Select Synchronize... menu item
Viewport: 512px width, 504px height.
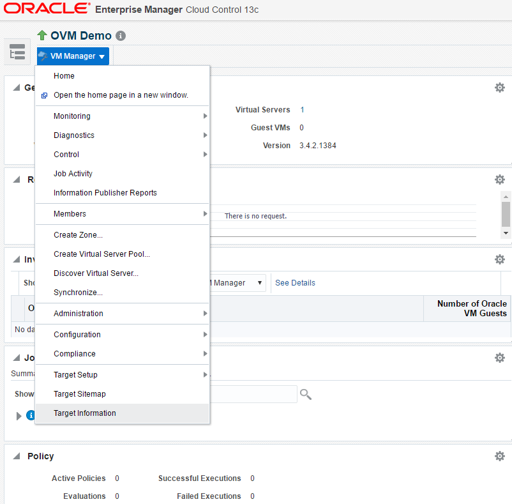(122, 293)
